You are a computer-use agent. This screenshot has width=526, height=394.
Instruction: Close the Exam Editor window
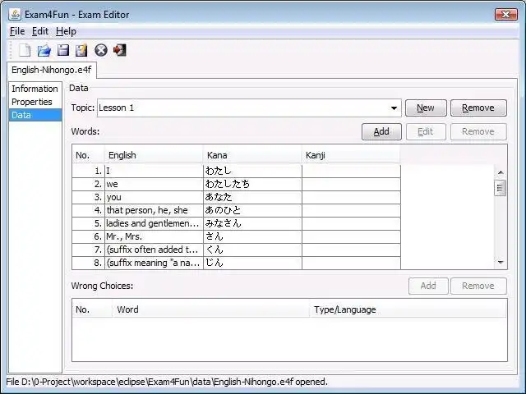(506, 15)
